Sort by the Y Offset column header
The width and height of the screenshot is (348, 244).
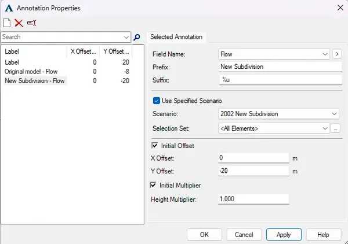coord(116,51)
